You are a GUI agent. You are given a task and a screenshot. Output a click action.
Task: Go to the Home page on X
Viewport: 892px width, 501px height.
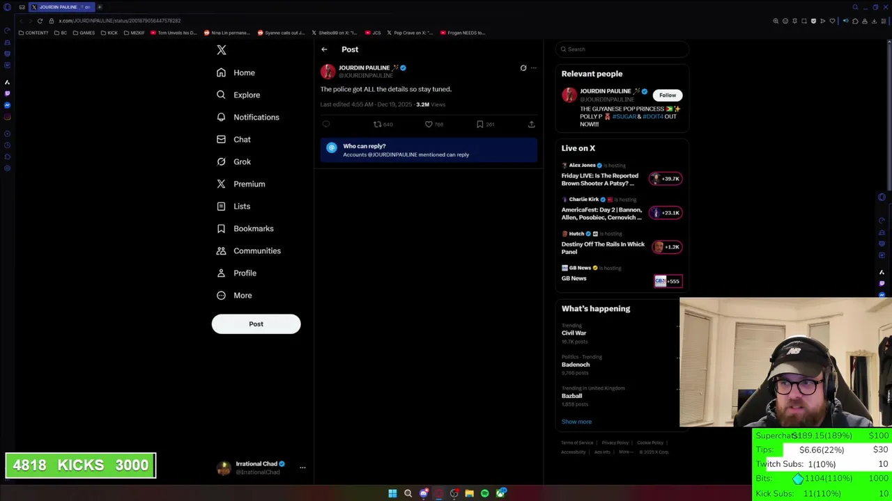point(236,72)
